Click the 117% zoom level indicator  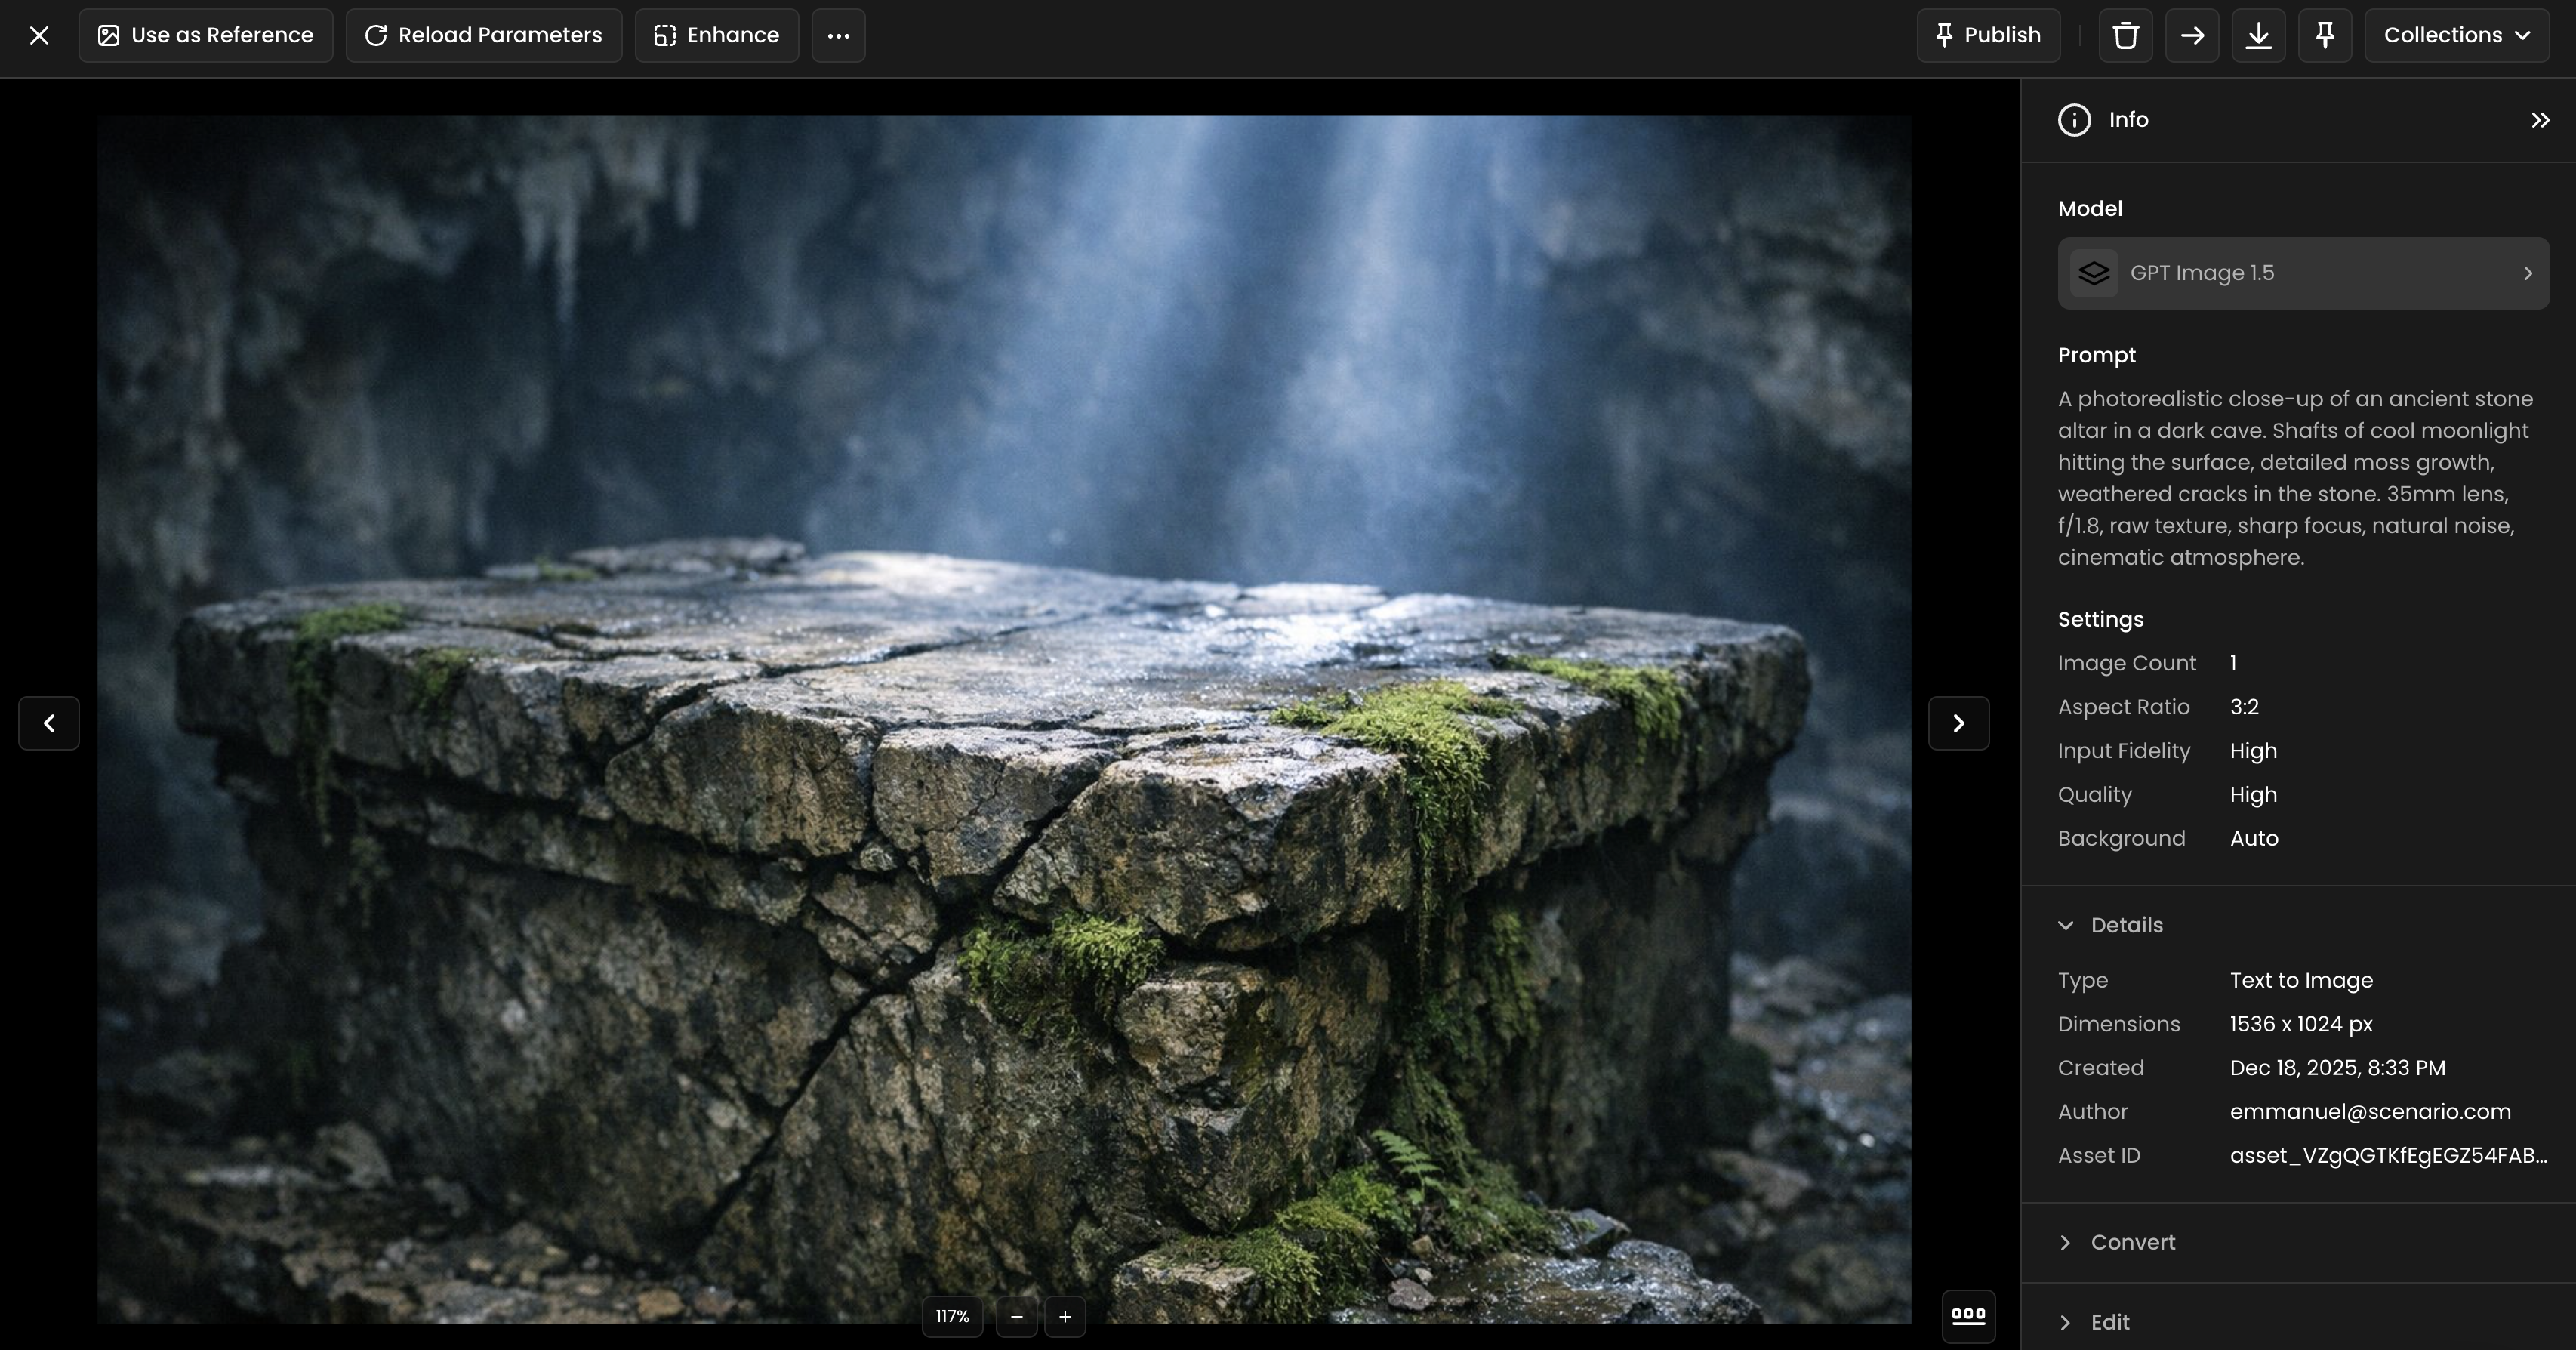point(952,1317)
